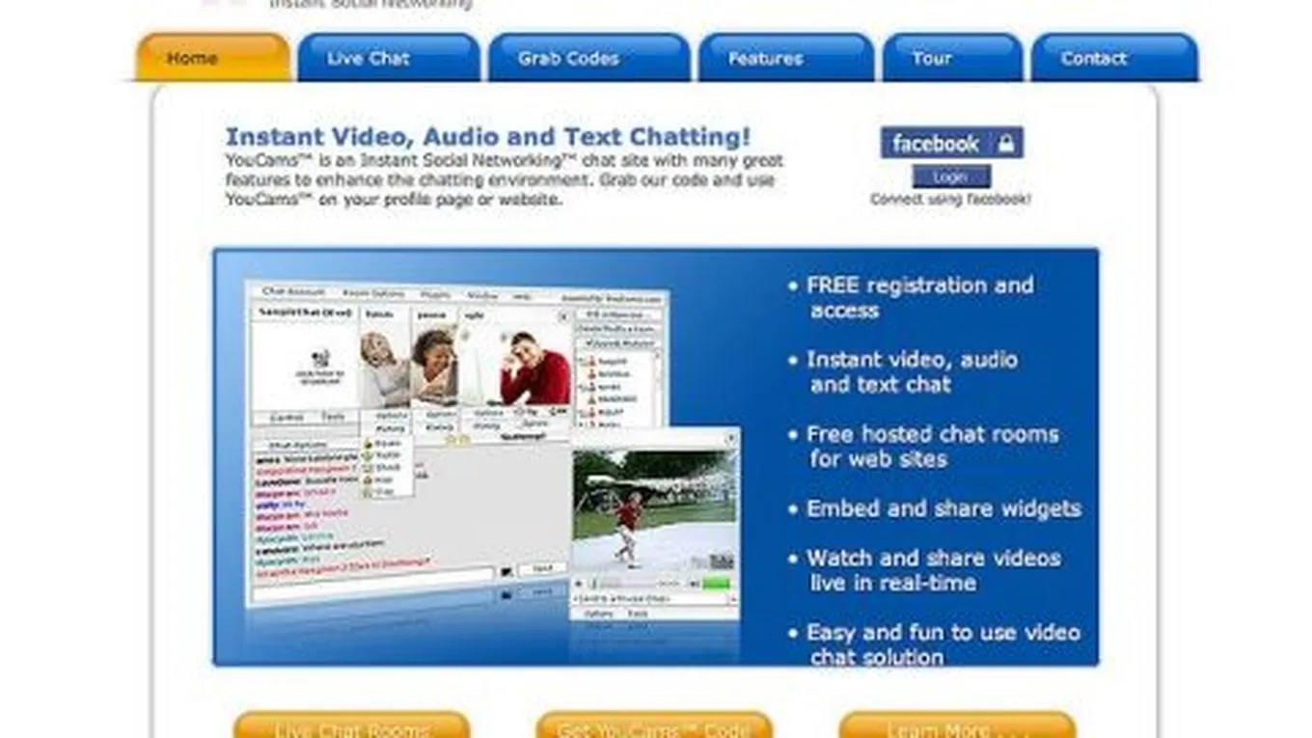The width and height of the screenshot is (1312, 738).
Task: Click the lock icon beside facebook
Action: [1006, 144]
